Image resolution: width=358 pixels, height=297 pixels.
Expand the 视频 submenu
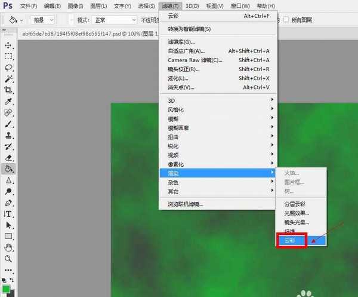pos(218,155)
